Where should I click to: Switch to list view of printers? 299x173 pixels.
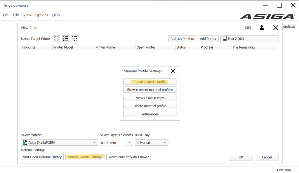click(x=65, y=39)
